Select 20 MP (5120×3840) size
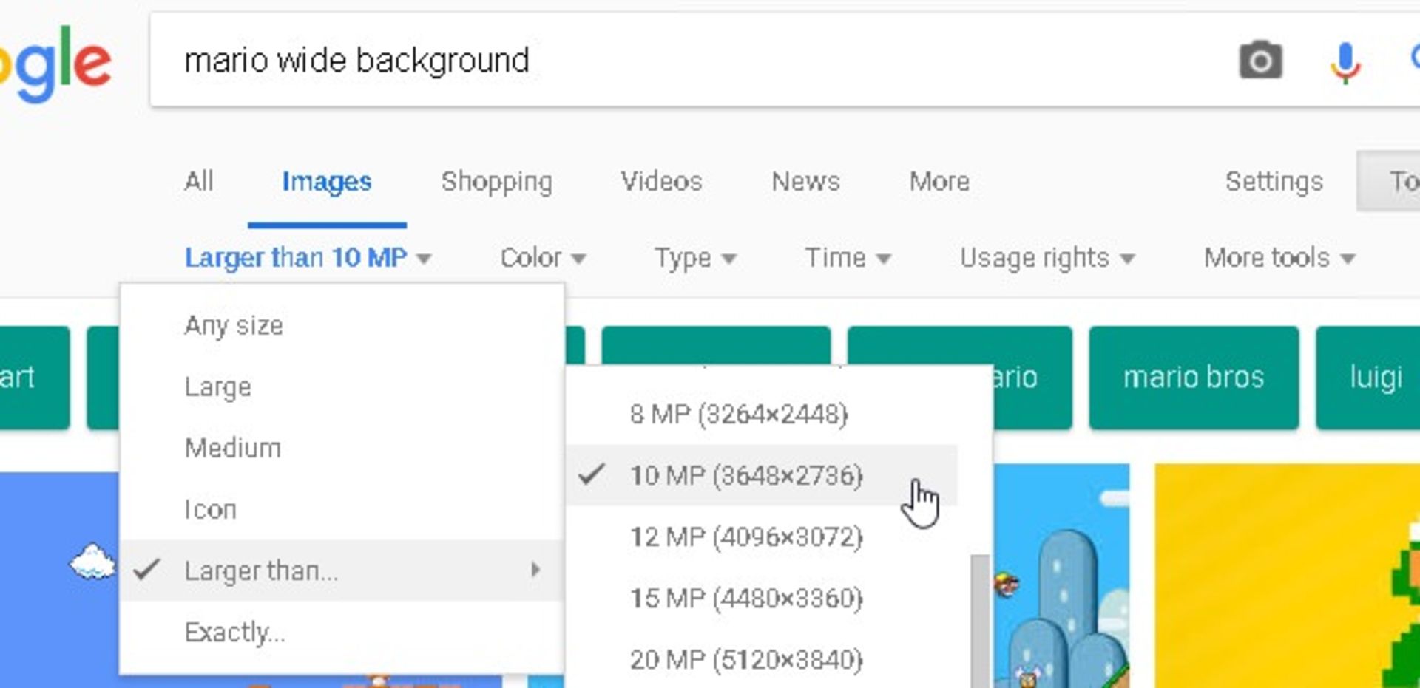Image resolution: width=1420 pixels, height=688 pixels. click(x=763, y=658)
